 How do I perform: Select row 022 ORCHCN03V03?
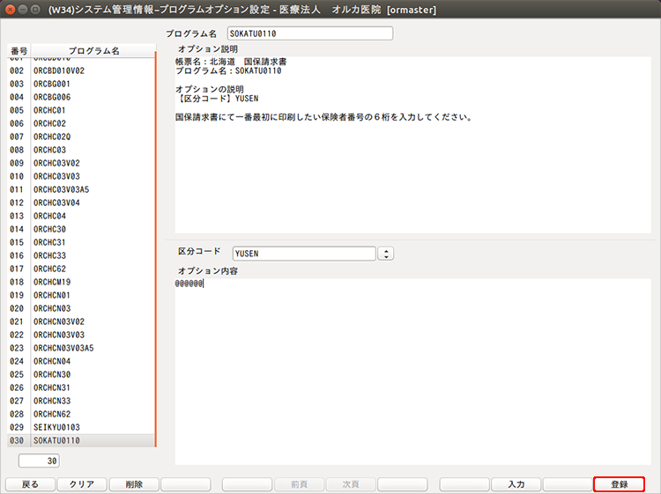pyautogui.click(x=81, y=335)
